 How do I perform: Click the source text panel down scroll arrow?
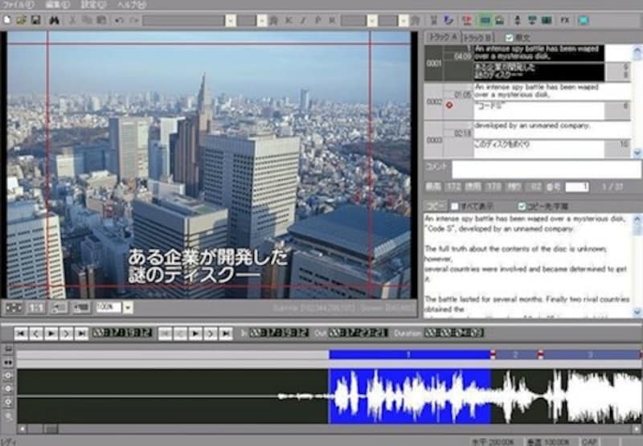pos(637,313)
